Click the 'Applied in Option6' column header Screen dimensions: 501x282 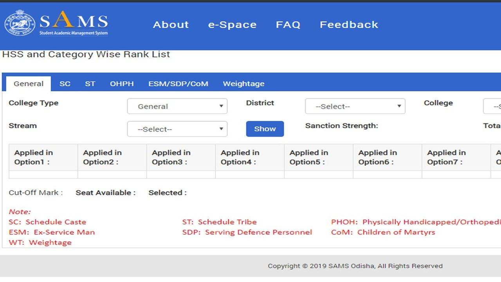pyautogui.click(x=388, y=157)
